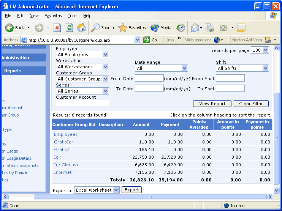This screenshot has width=282, height=211.
Task: Open the GratisT customer group link
Action: pos(62,150)
